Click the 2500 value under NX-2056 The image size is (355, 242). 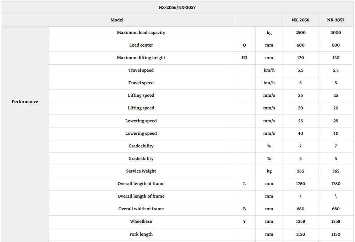300,33
